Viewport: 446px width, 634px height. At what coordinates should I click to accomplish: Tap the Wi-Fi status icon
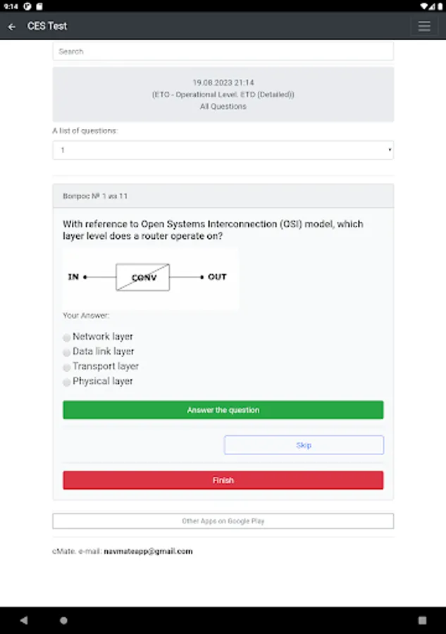(x=423, y=6)
